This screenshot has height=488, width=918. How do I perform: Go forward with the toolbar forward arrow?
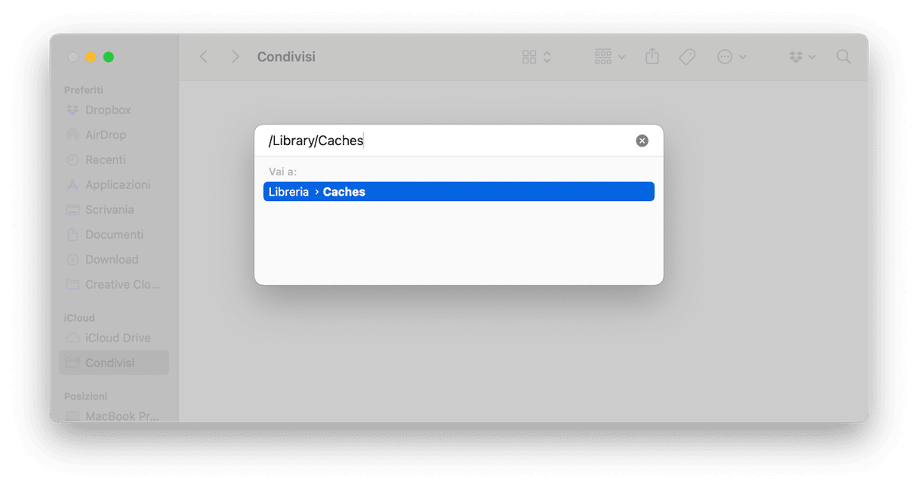(236, 57)
